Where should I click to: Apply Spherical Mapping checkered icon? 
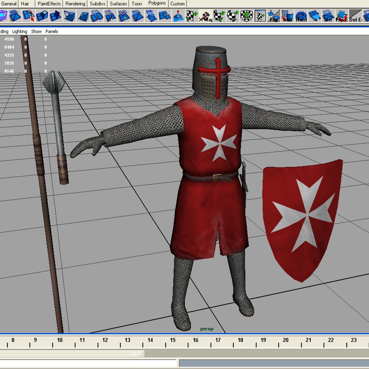coord(233,16)
